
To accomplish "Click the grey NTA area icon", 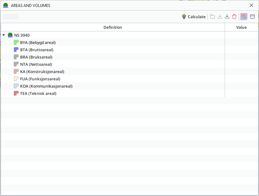I will 16,64.
